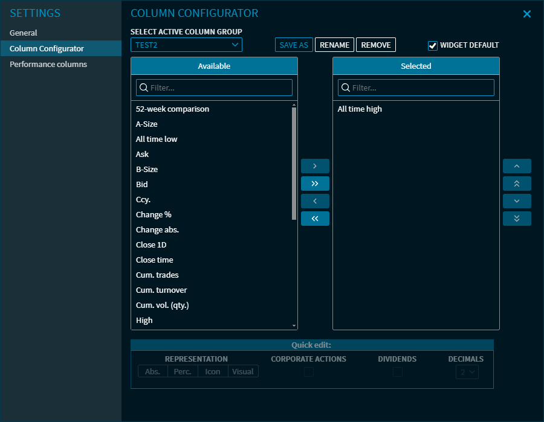Click the move to top double-chevron button

(x=517, y=184)
